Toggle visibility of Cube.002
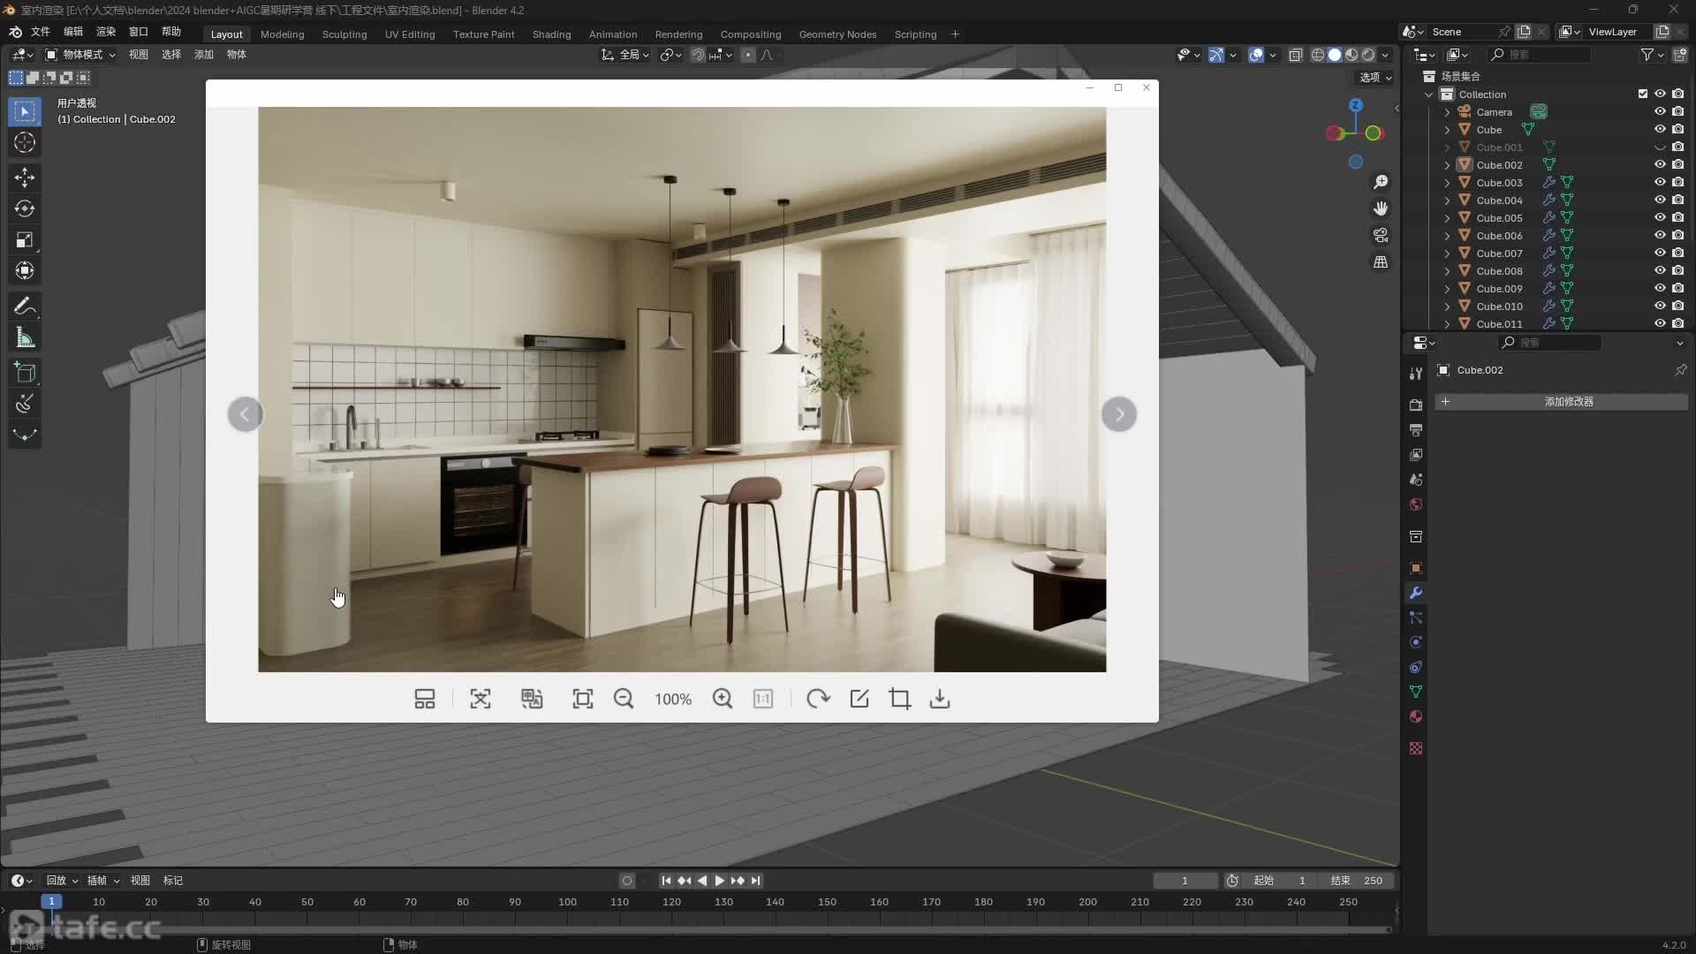The width and height of the screenshot is (1696, 954). [x=1660, y=164]
